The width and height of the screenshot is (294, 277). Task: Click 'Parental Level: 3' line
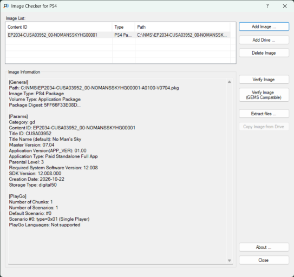[26, 162]
